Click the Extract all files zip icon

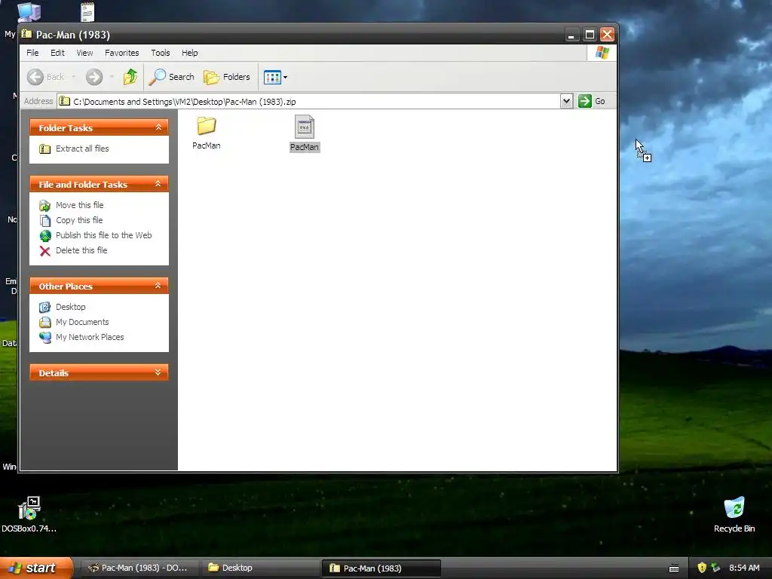tap(44, 149)
